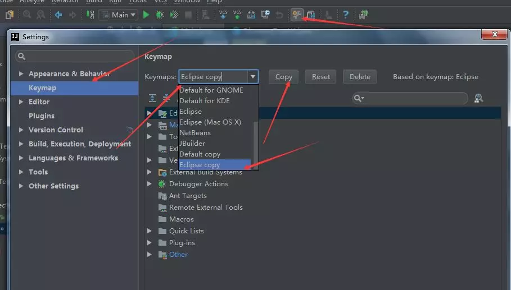
Task: Choose Default for GNOME keymap option
Action: [x=211, y=90]
